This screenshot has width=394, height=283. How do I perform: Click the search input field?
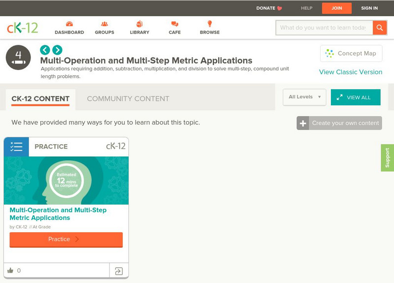point(324,28)
